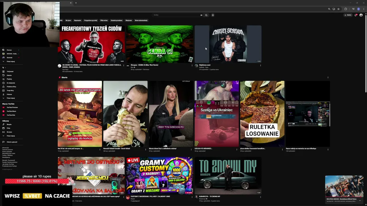Screen dimensions: 367x206
Task: Open the YouTube account avatar menu
Action: (361, 15)
